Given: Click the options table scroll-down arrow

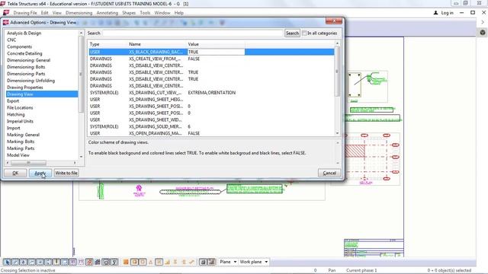Looking at the screenshot, I should click(x=337, y=133).
